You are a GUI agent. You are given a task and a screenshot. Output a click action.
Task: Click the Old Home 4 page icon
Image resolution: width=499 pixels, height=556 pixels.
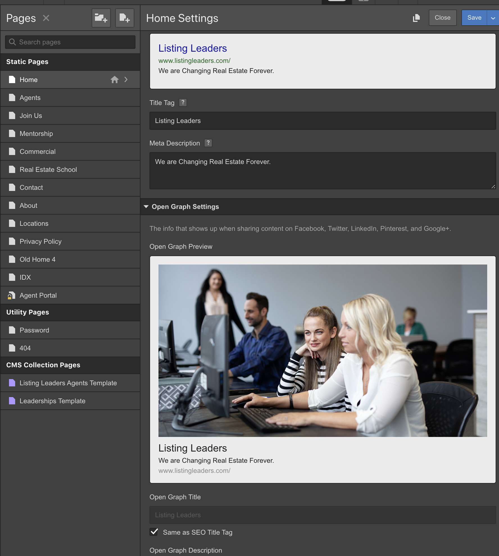[x=12, y=259]
